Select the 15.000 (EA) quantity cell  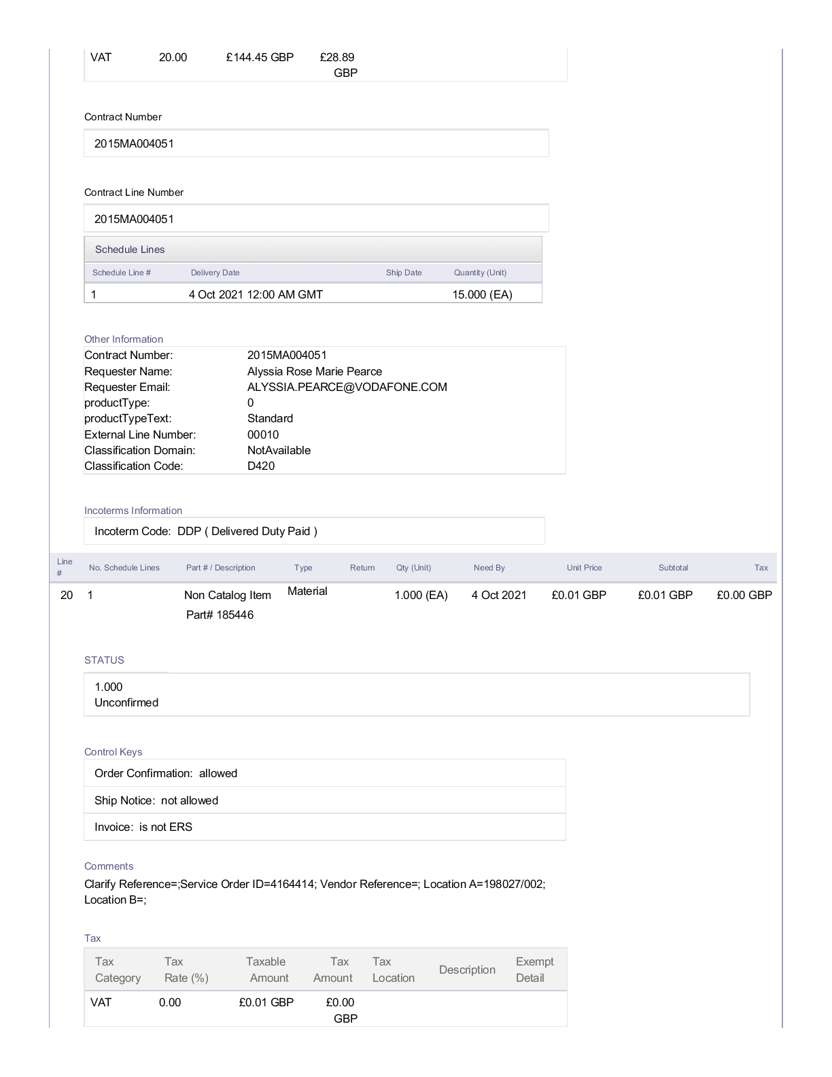point(482,294)
